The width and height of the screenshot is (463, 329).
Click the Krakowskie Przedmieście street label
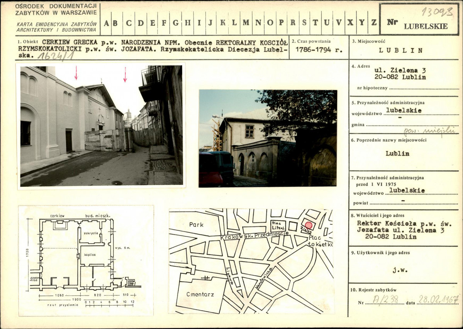tap(255, 233)
